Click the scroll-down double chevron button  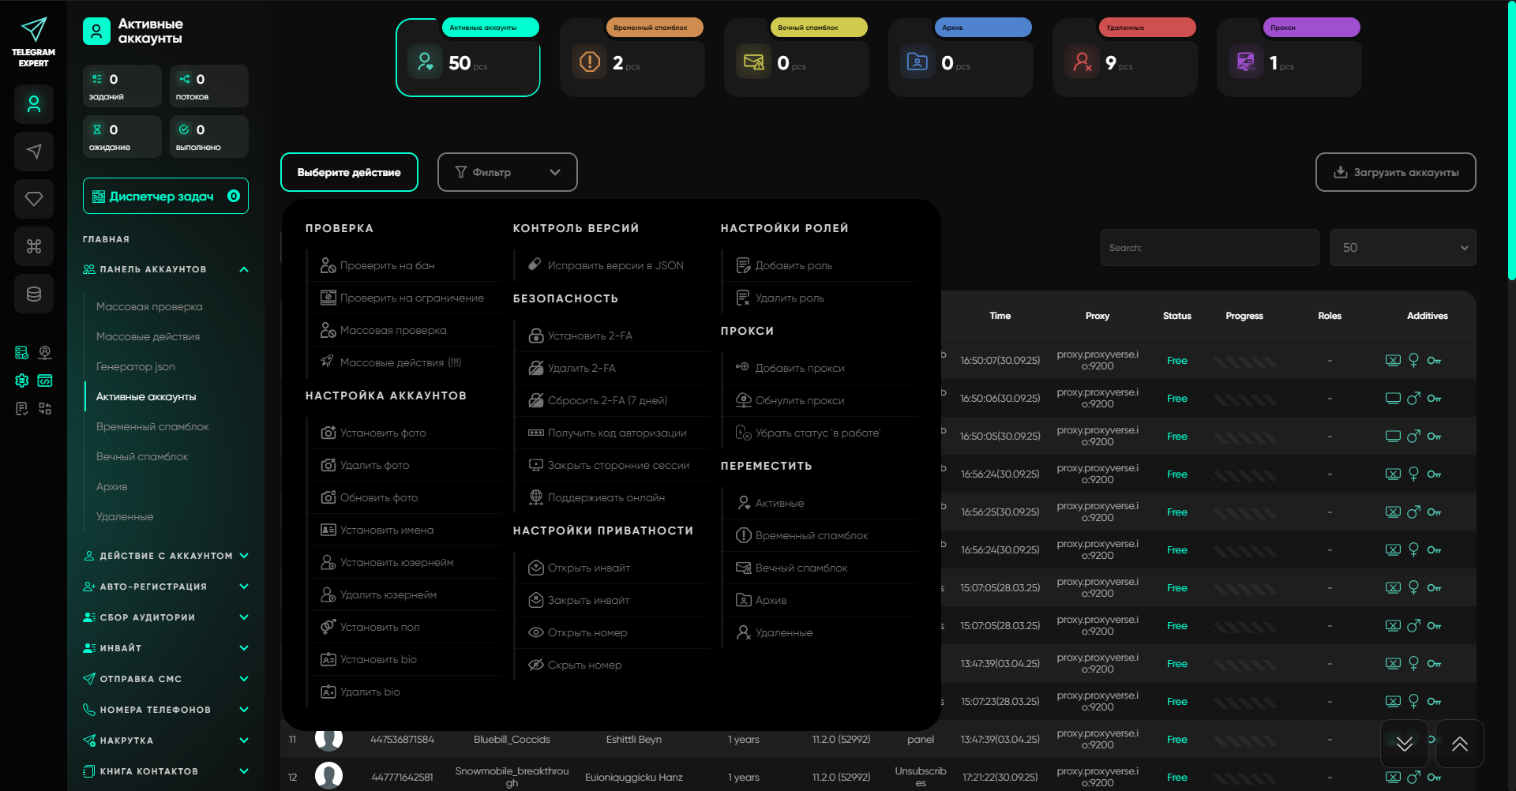[x=1404, y=744]
